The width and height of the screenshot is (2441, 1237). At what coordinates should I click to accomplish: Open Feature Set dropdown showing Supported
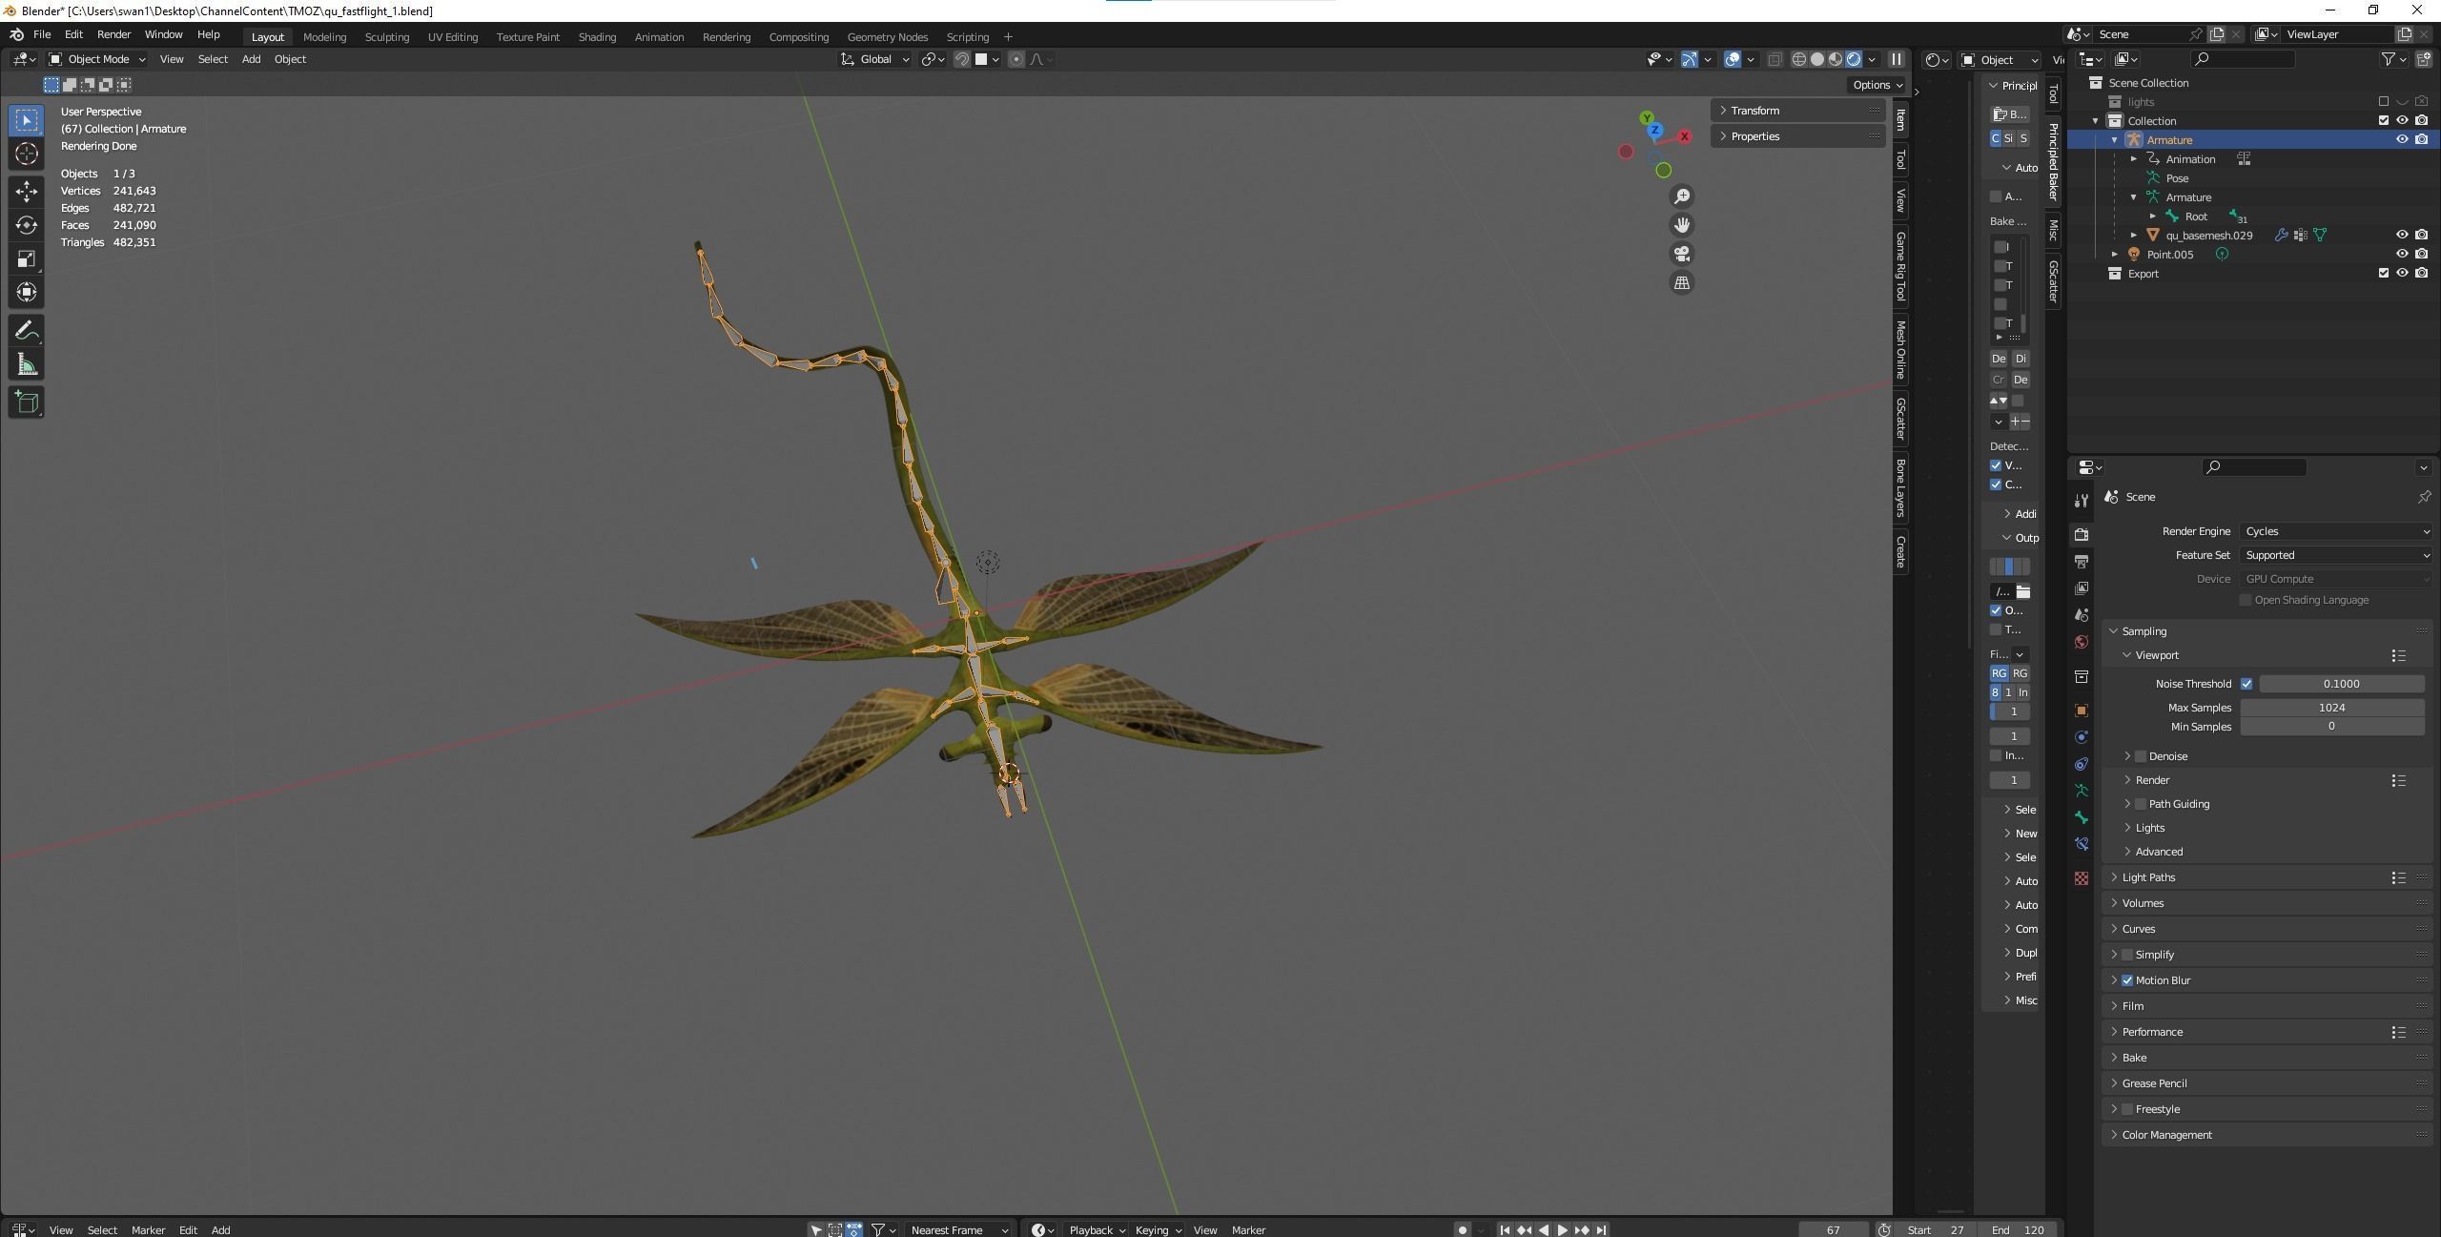tap(2336, 555)
